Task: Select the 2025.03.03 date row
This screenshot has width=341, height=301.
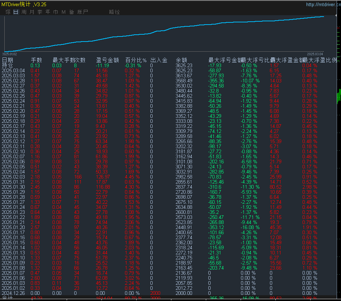Action: [x=13, y=76]
